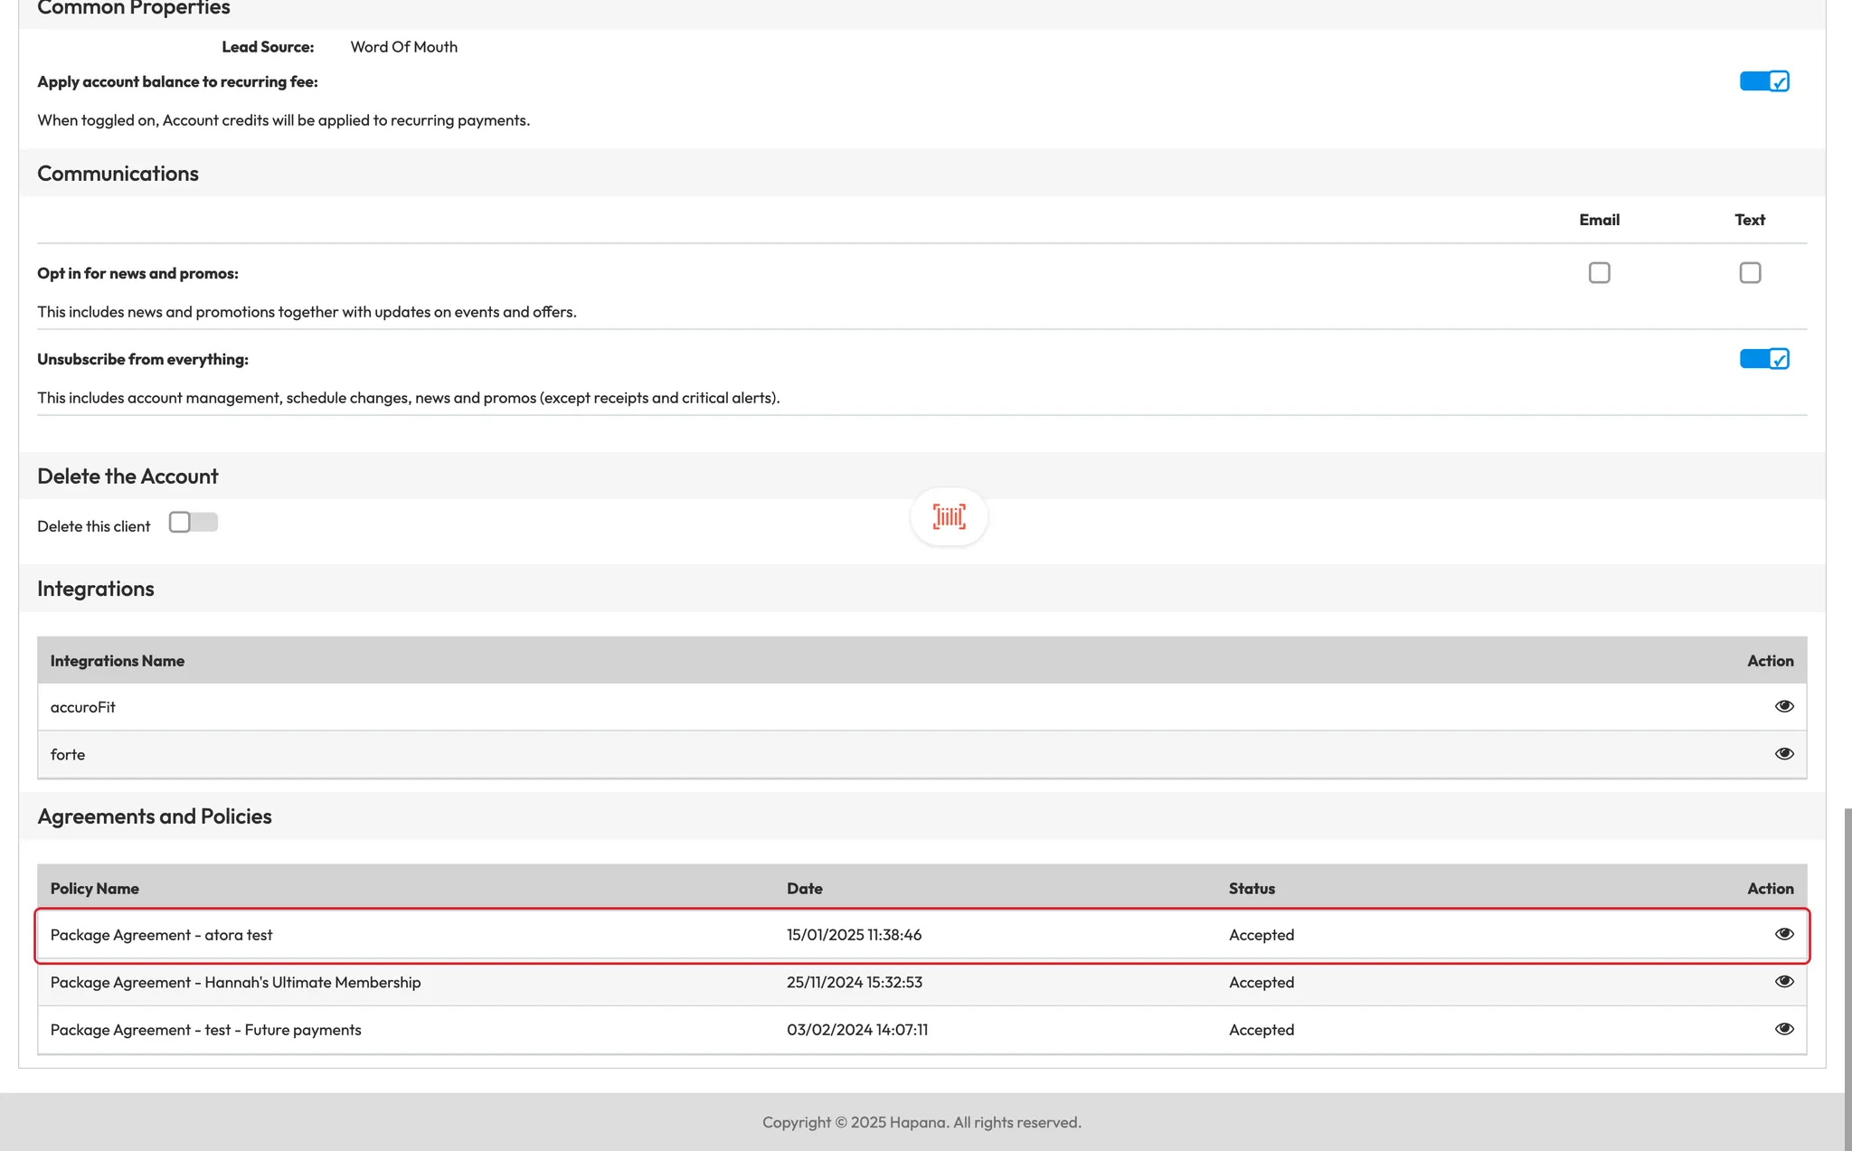Select Package Agreement - atora test row
1852x1151 pixels.
tap(161, 935)
